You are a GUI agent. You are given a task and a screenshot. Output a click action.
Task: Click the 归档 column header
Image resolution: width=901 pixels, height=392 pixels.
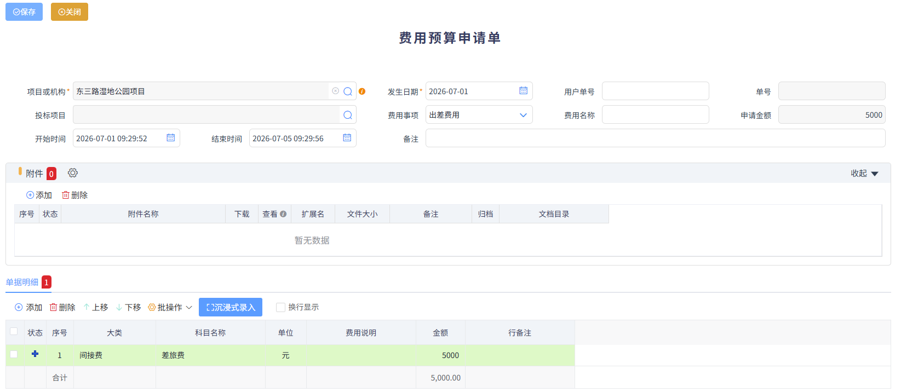coord(485,214)
